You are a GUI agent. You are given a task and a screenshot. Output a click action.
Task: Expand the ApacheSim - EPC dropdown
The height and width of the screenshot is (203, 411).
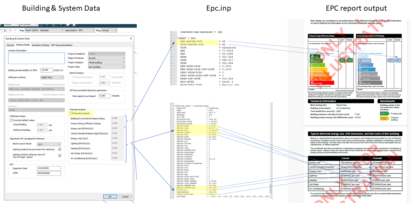point(79,30)
